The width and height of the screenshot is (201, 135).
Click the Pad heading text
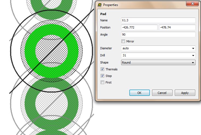tap(103, 14)
